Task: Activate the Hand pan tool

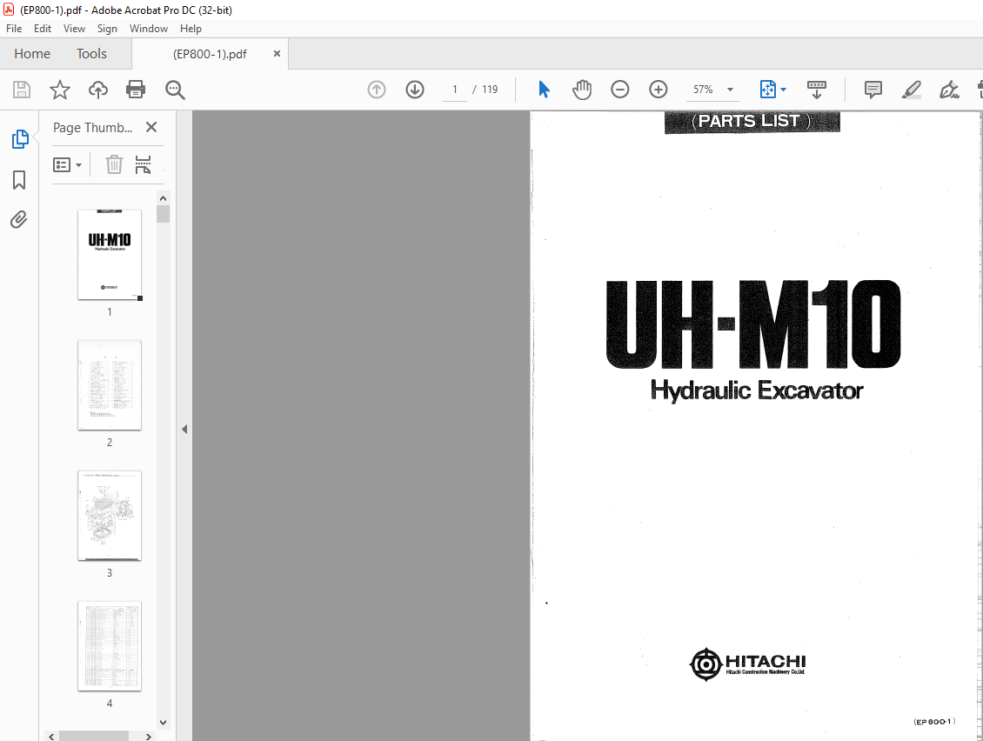Action: click(x=582, y=90)
